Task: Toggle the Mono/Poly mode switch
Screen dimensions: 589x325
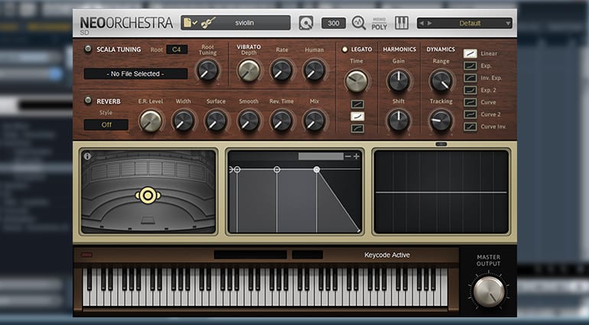Action: click(x=379, y=24)
